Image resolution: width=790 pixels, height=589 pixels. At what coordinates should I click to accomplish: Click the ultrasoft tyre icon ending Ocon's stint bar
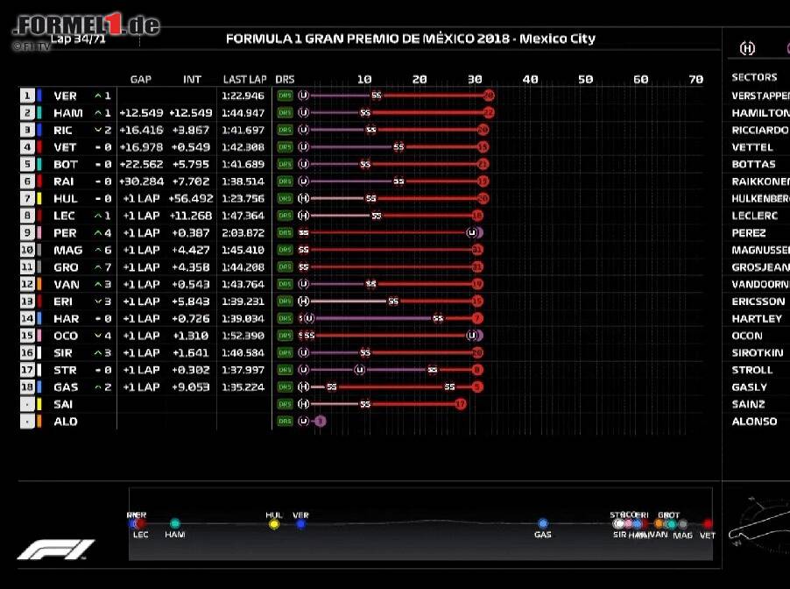point(472,336)
